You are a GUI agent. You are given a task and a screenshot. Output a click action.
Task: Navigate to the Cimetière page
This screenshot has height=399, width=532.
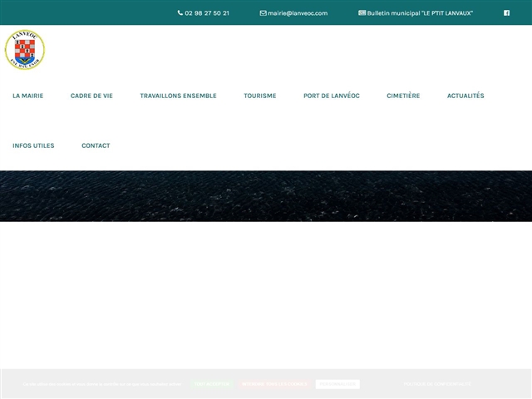[403, 96]
